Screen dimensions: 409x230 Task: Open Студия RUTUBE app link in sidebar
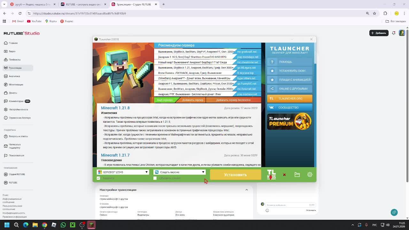[x=17, y=174]
